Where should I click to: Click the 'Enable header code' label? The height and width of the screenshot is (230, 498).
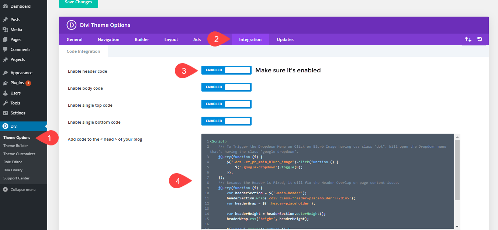point(87,71)
